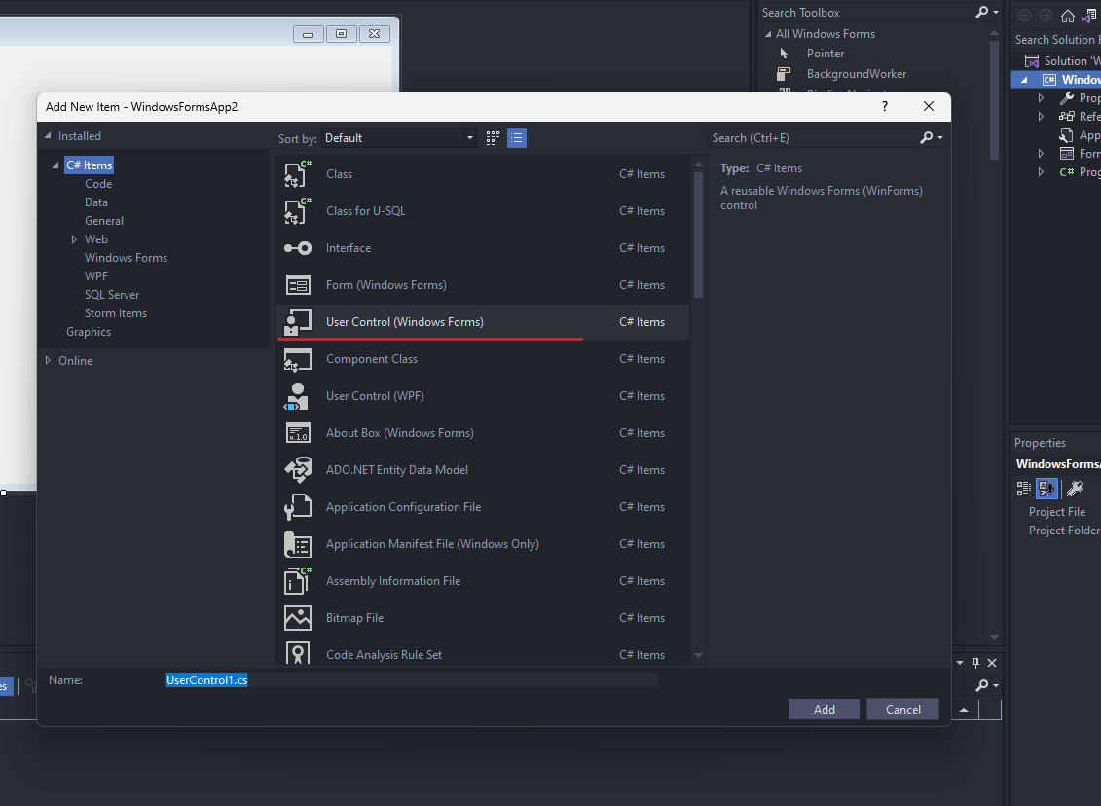Close the bottom tool window panel

(992, 663)
